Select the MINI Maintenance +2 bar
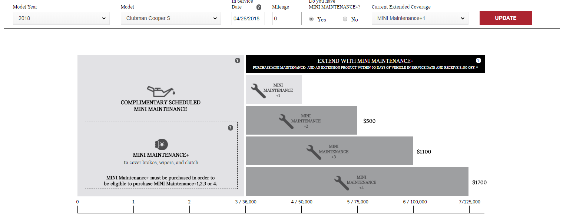 [301, 121]
